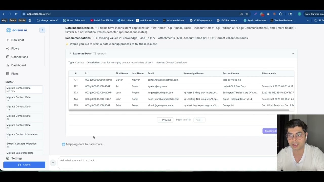Show more bookmarks with the overflow chevron
The image size is (324, 182).
coord(308,20)
